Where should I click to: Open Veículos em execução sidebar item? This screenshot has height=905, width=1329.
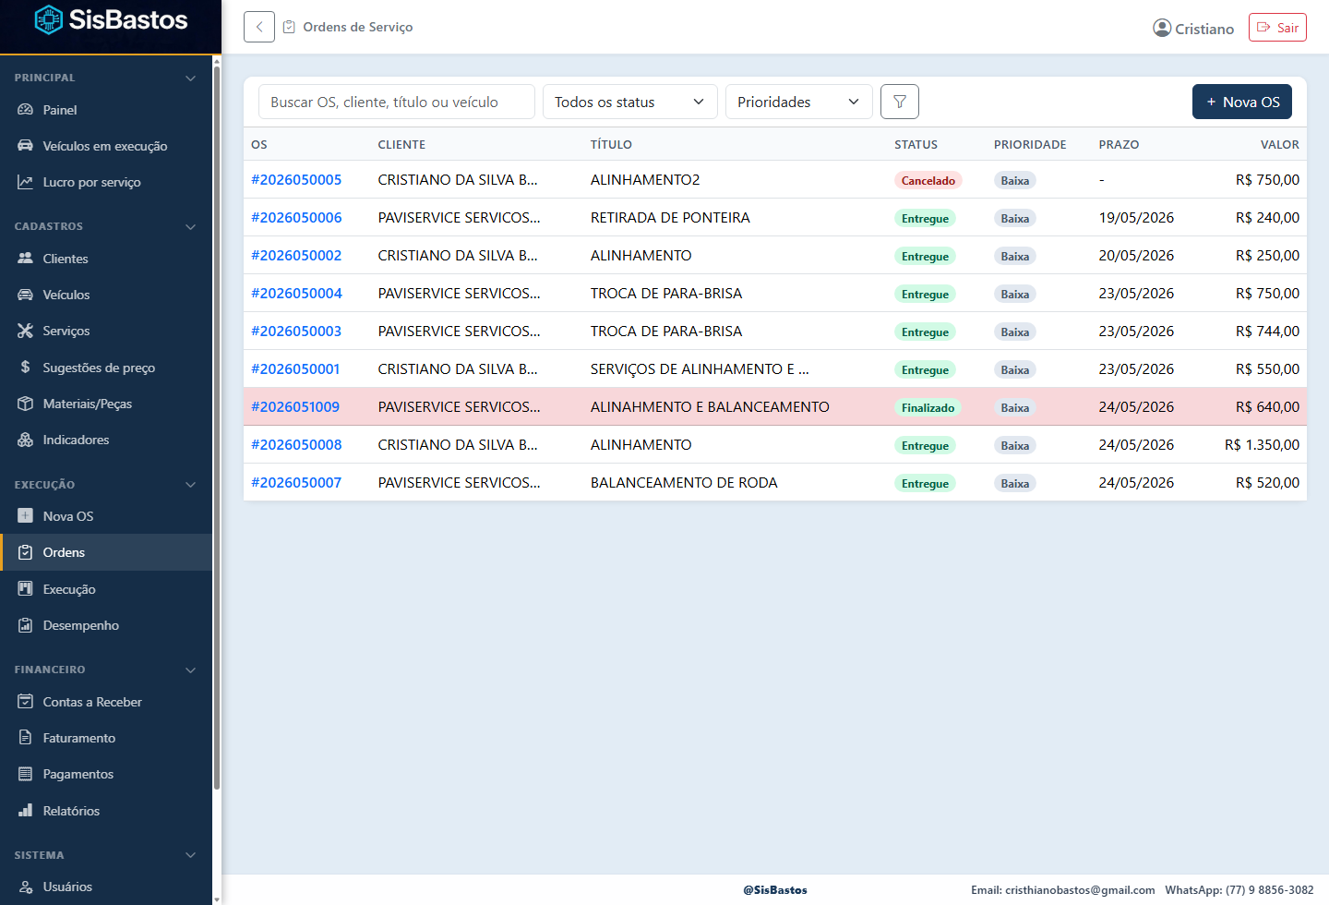106,146
